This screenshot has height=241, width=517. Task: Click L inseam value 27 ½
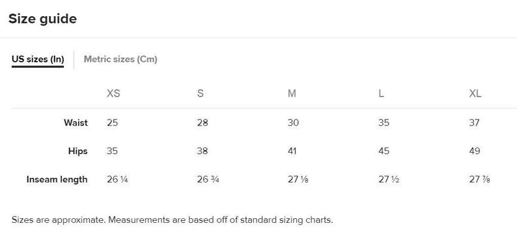coord(389,179)
